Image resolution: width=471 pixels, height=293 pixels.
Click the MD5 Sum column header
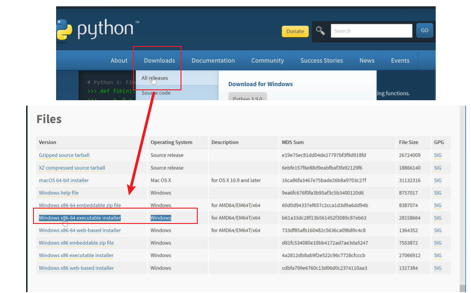coord(293,142)
